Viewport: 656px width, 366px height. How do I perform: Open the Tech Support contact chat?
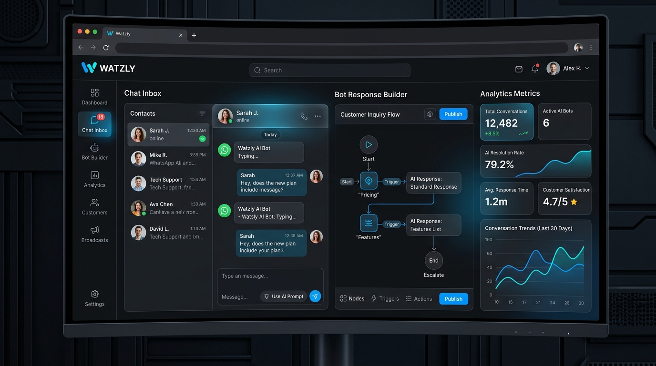[168, 183]
